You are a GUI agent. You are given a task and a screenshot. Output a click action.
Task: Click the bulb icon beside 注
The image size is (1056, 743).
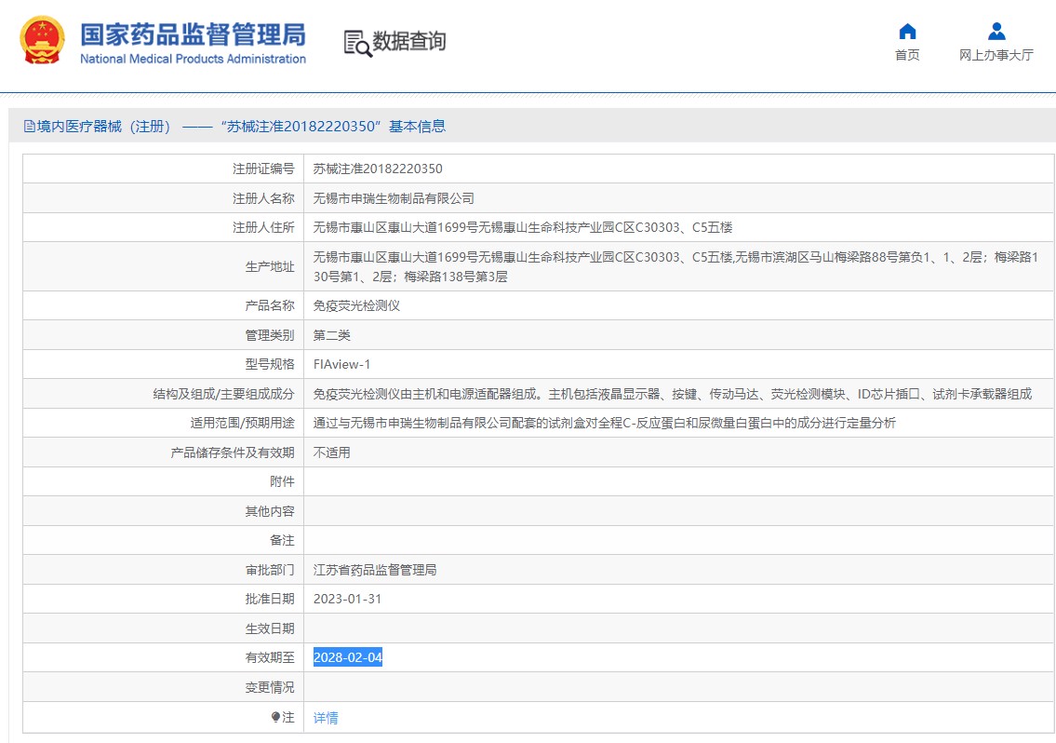click(275, 717)
